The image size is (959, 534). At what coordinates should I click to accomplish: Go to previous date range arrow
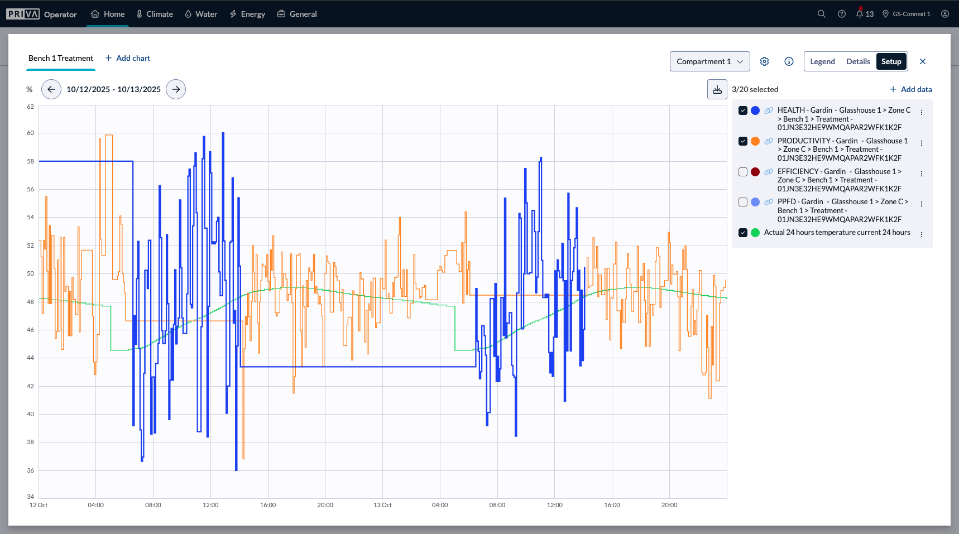coord(51,89)
